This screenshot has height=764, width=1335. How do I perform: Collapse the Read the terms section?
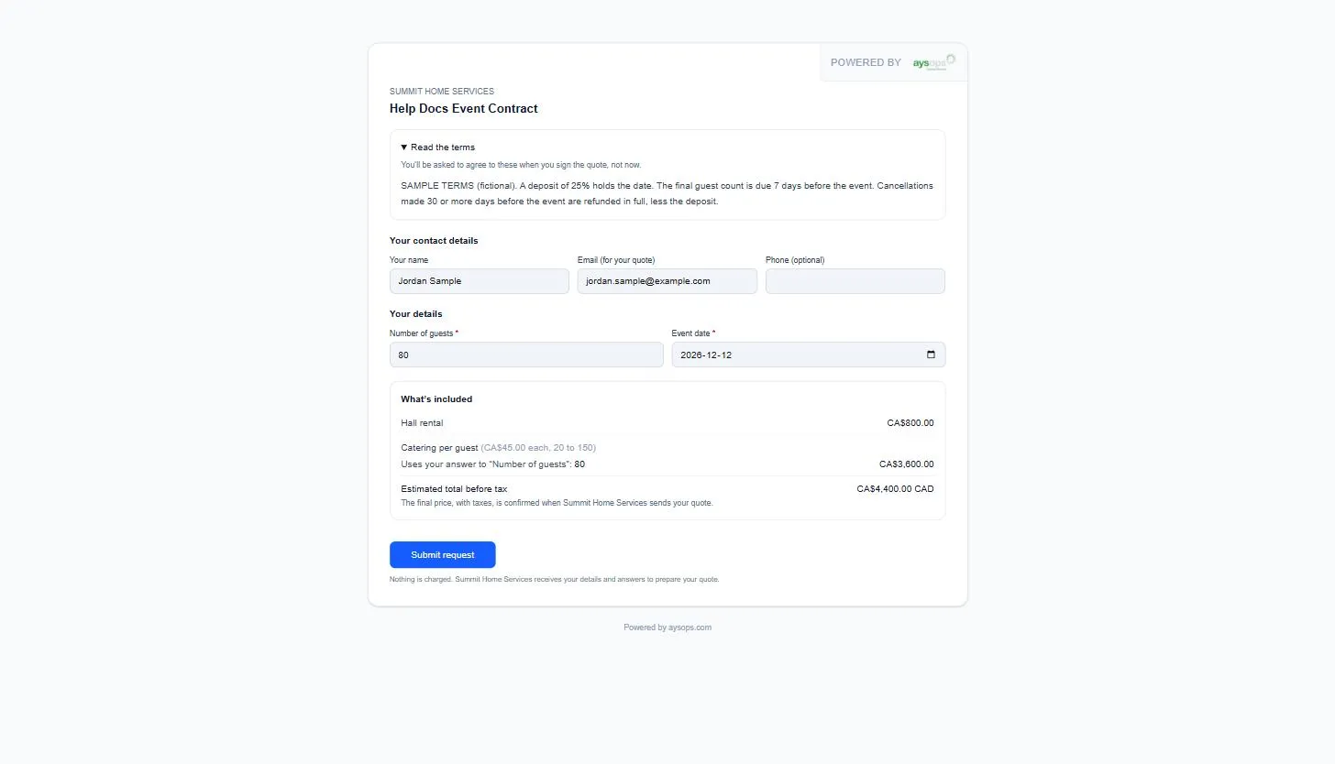[x=438, y=147]
